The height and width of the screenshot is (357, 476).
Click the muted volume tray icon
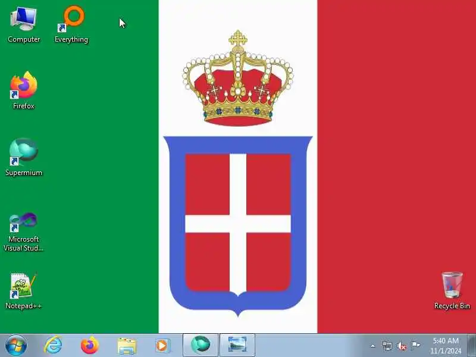pyautogui.click(x=401, y=346)
